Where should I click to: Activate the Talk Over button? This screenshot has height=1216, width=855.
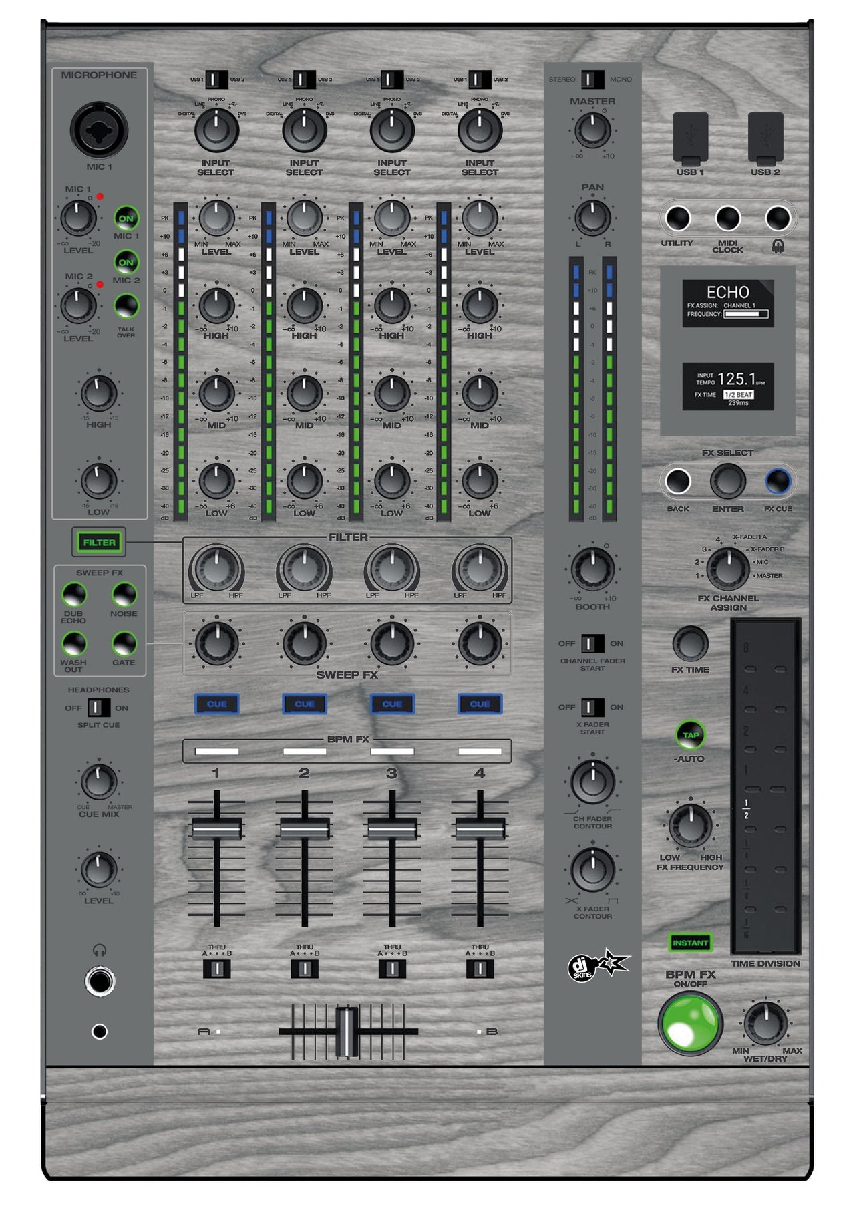coord(126,306)
